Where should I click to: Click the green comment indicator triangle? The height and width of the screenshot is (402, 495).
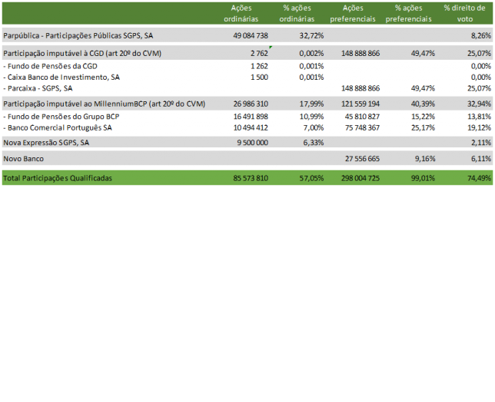(271, 48)
